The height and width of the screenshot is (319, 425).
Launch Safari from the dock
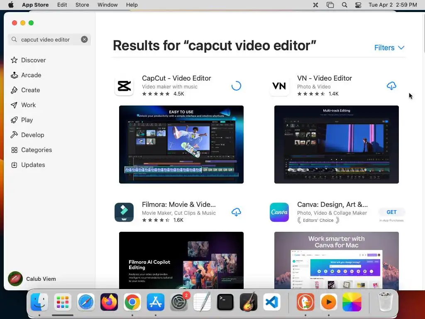[86, 302]
